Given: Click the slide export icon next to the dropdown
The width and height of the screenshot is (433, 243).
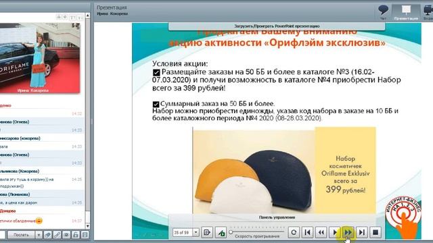Looking at the screenshot, I should point(207,232).
